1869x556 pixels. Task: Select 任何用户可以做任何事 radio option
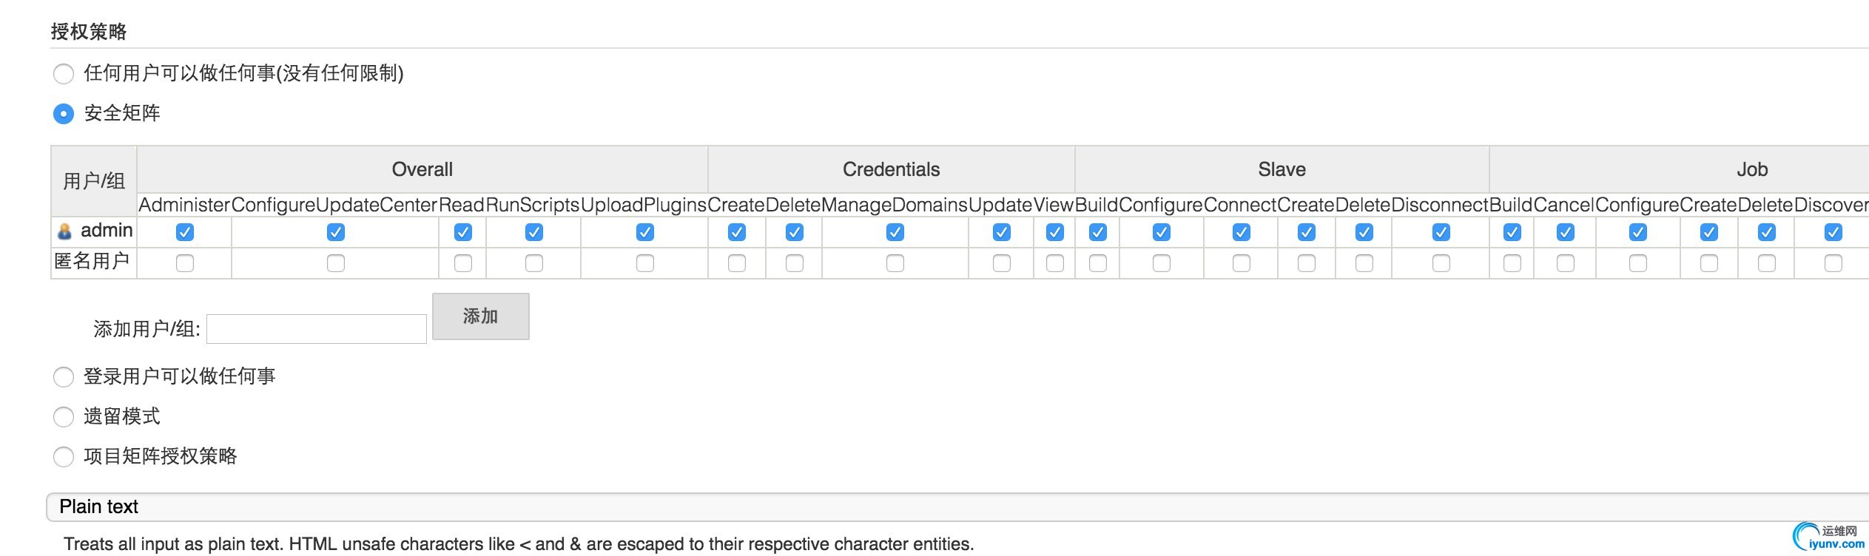click(x=64, y=74)
